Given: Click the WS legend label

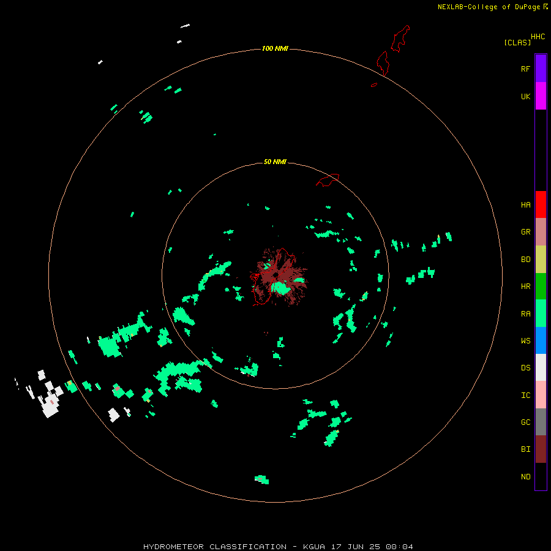Looking at the screenshot, I should (525, 341).
